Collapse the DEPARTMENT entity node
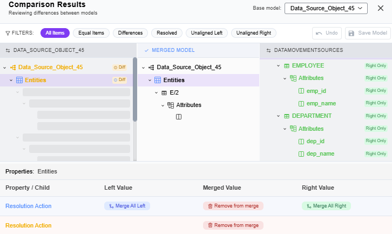The height and width of the screenshot is (234, 392). (278, 116)
